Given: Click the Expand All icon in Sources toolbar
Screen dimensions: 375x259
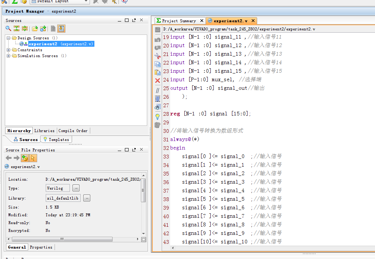Looking at the screenshot, I should point(25,29).
